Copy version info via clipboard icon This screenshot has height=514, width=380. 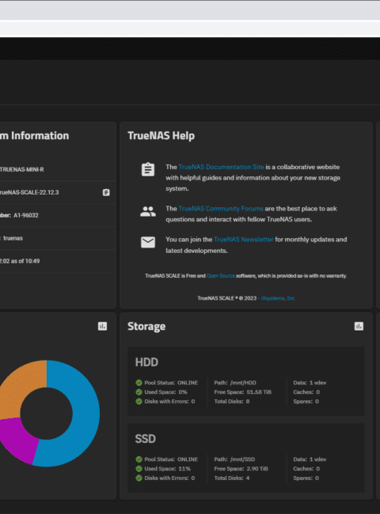point(106,192)
